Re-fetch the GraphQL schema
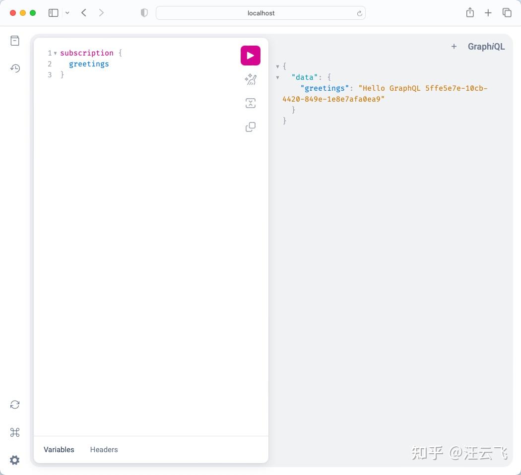Image resolution: width=521 pixels, height=475 pixels. [15, 405]
